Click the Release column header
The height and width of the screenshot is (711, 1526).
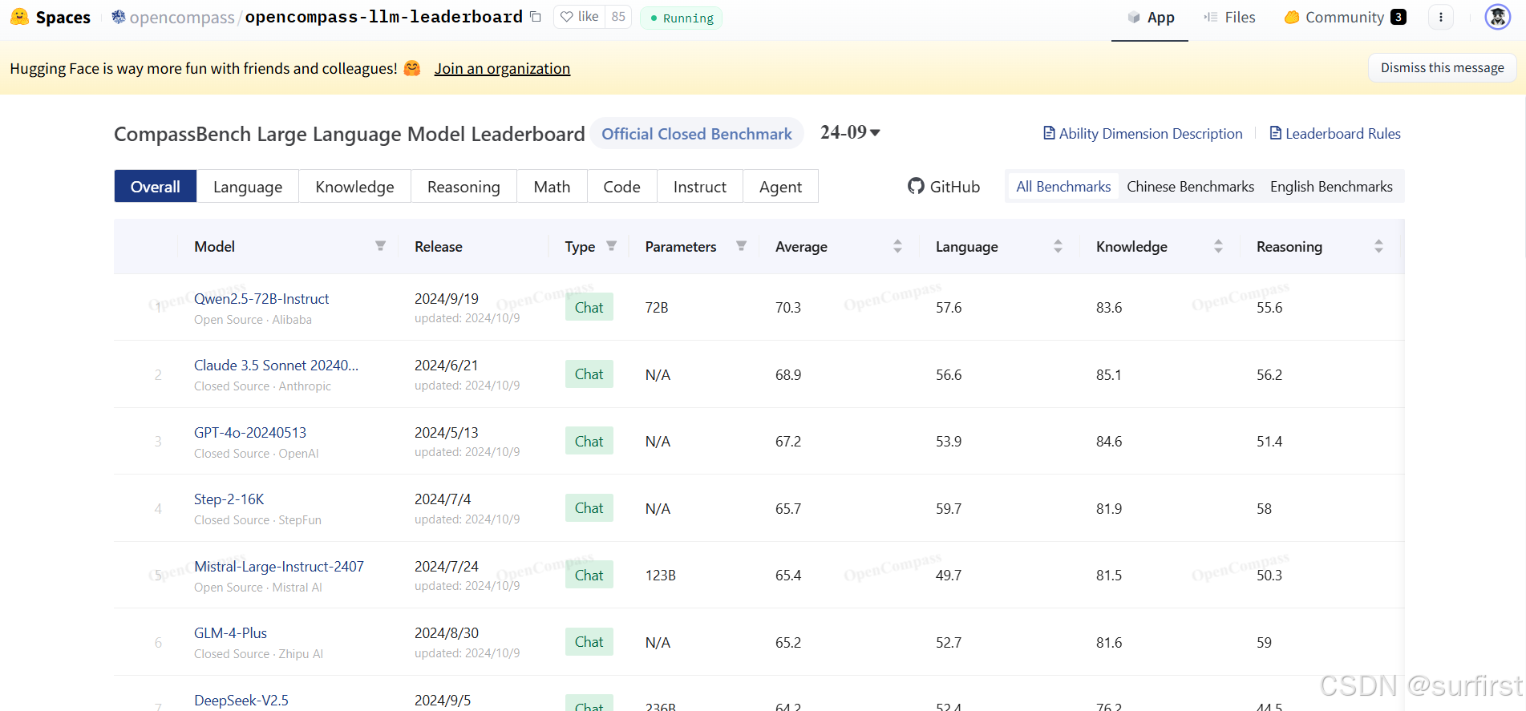click(x=439, y=247)
